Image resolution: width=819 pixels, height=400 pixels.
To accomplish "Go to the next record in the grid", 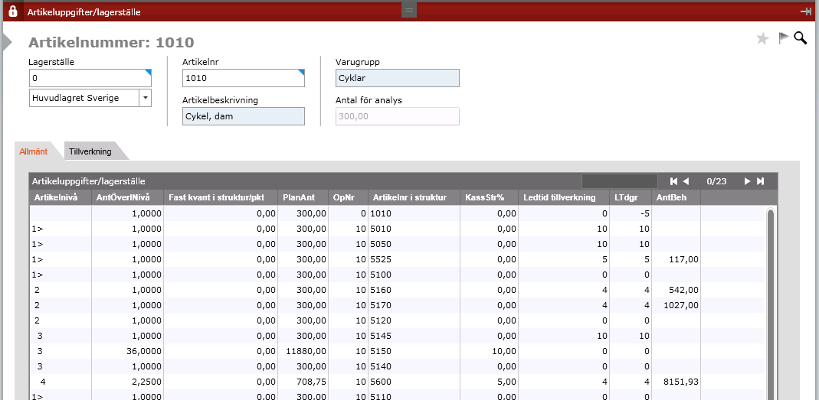I will pos(748,181).
